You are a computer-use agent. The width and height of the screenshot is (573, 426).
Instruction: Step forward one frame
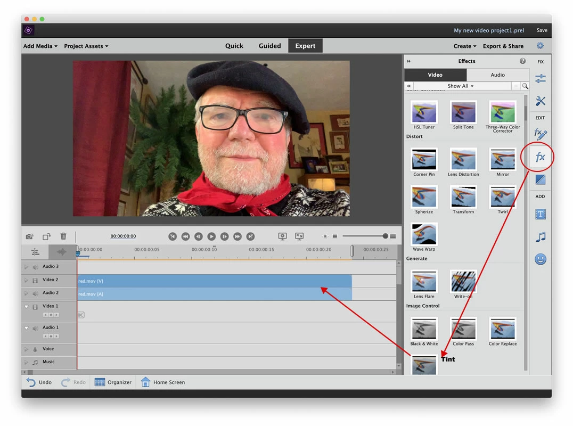tap(224, 236)
